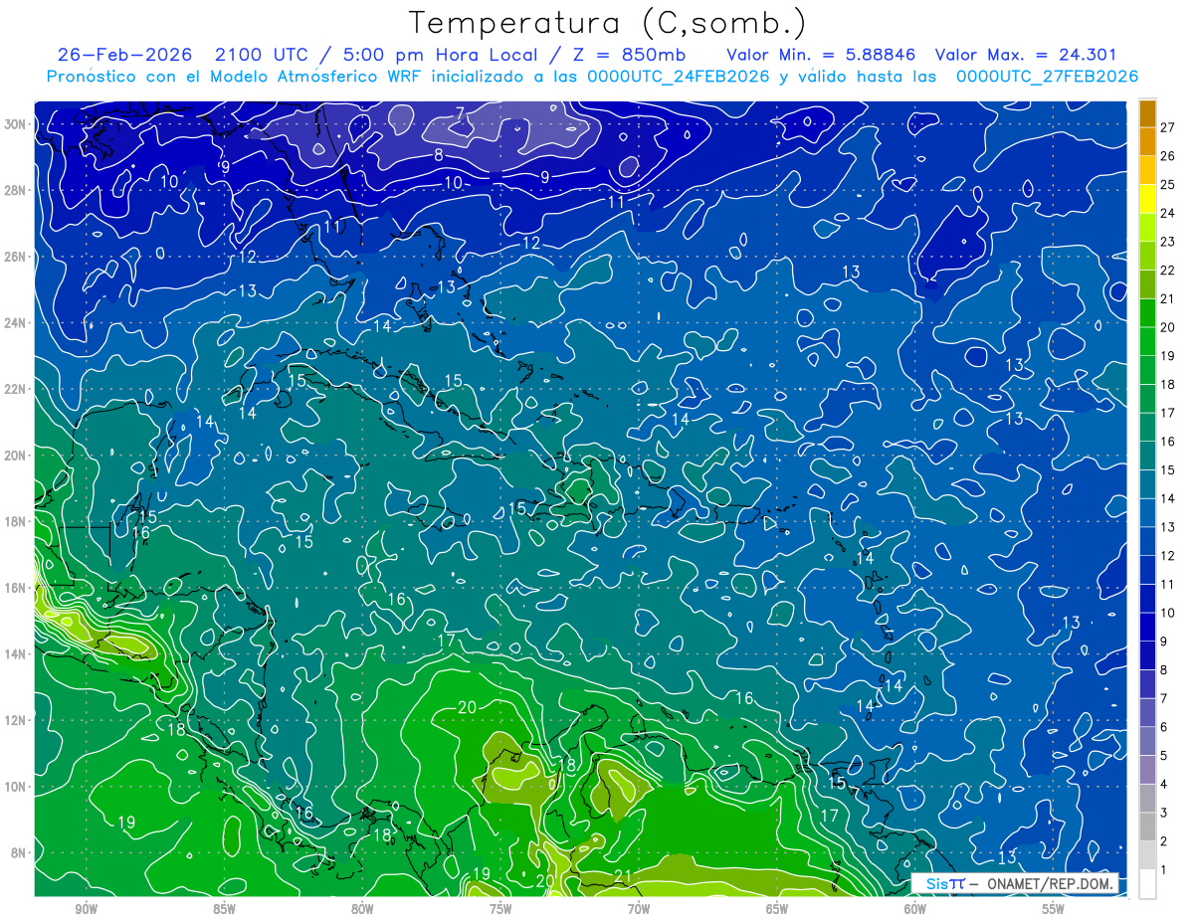This screenshot has width=1194, height=922.
Task: Click the legend scale label '3'
Action: tap(1165, 813)
